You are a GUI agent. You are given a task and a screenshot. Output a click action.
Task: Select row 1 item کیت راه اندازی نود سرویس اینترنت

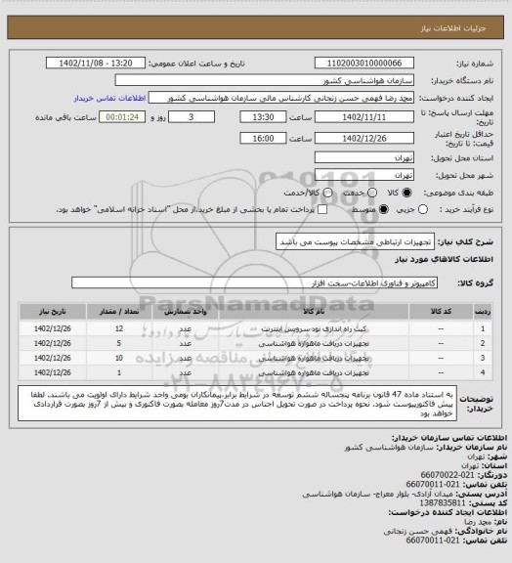click(x=314, y=328)
